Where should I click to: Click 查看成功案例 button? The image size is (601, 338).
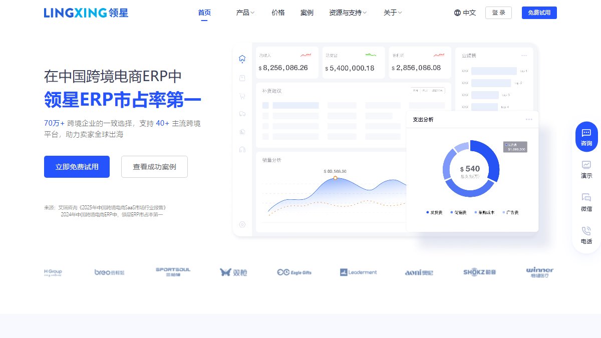[154, 167]
